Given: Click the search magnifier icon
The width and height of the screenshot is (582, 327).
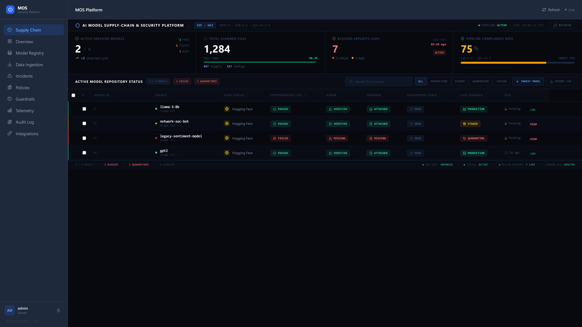Looking at the screenshot, I should click(351, 81).
